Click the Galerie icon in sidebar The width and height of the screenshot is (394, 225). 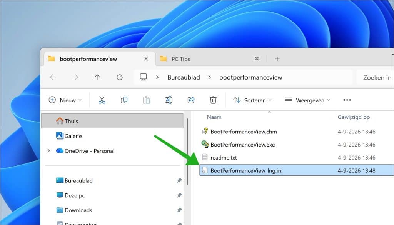click(60, 136)
